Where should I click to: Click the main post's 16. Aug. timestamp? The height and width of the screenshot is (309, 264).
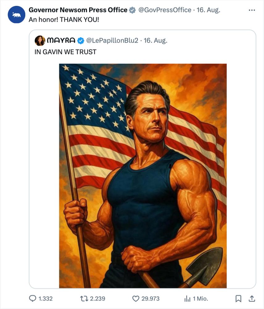point(209,10)
